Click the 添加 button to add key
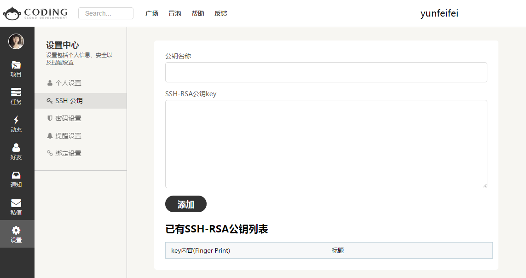Image resolution: width=526 pixels, height=278 pixels. 185,204
